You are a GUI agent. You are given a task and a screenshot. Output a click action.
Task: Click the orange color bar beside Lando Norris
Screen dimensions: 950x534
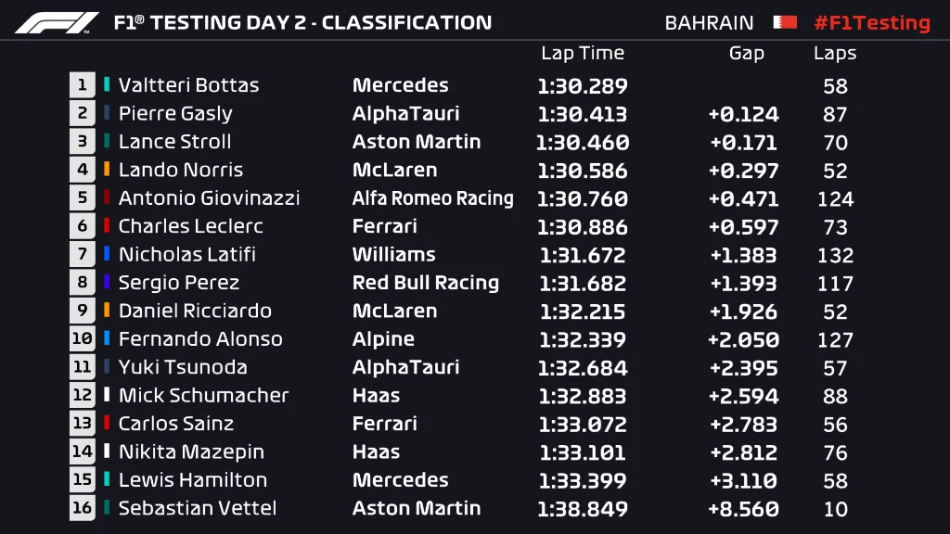click(x=107, y=170)
